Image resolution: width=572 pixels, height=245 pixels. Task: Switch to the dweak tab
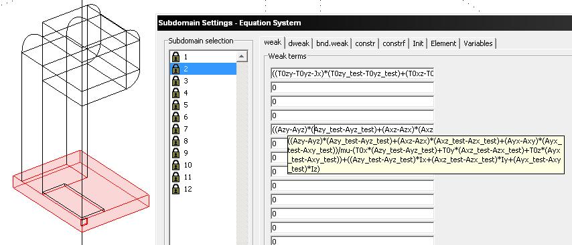click(x=299, y=43)
